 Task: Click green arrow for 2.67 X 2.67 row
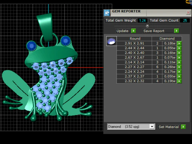pyautogui.click(x=179, y=58)
